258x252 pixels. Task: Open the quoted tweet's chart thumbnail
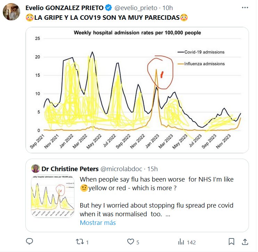point(53,196)
